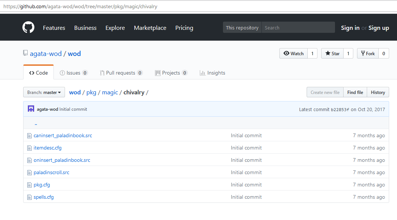
Task: Switch to the Code tab
Action: (x=38, y=73)
